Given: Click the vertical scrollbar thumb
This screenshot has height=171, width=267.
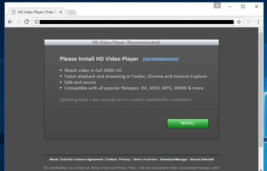Looking at the screenshot, I should point(261,90).
